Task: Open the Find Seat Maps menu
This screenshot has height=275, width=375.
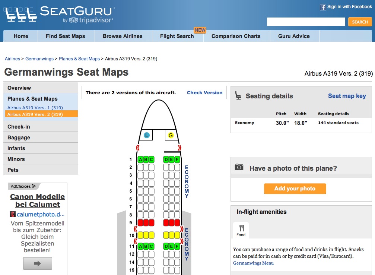Action: pyautogui.click(x=66, y=36)
